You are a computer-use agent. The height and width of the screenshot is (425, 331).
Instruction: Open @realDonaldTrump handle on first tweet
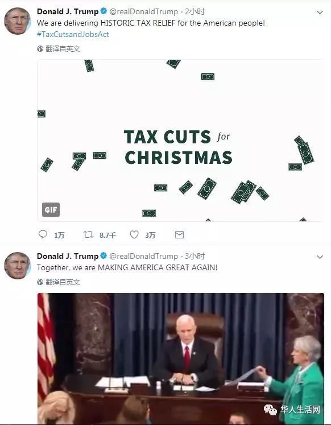click(143, 11)
